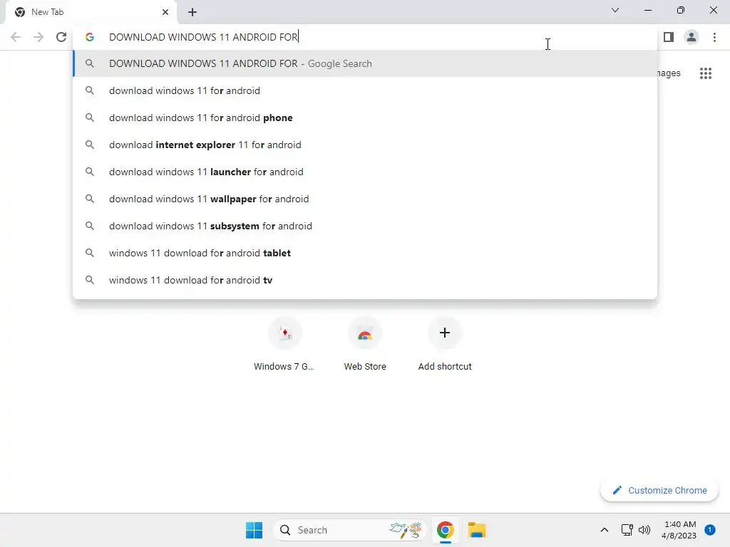Choose 'DOWNLOAD WINDOWS 11 ANDROID FOR - Google Search'
730x547 pixels.
click(x=365, y=63)
